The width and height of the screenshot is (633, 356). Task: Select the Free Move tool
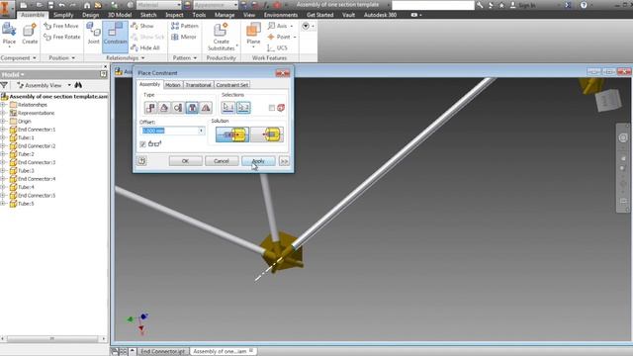(61, 26)
